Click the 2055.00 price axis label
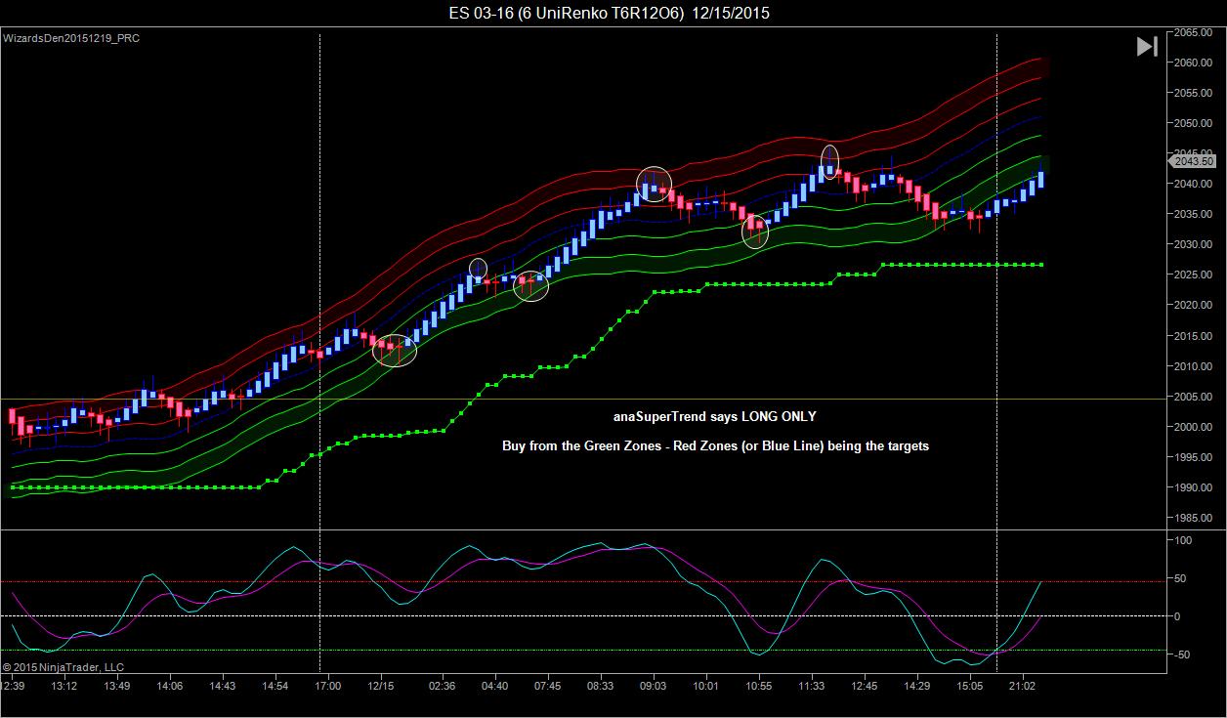The height and width of the screenshot is (718, 1227). [1193, 93]
